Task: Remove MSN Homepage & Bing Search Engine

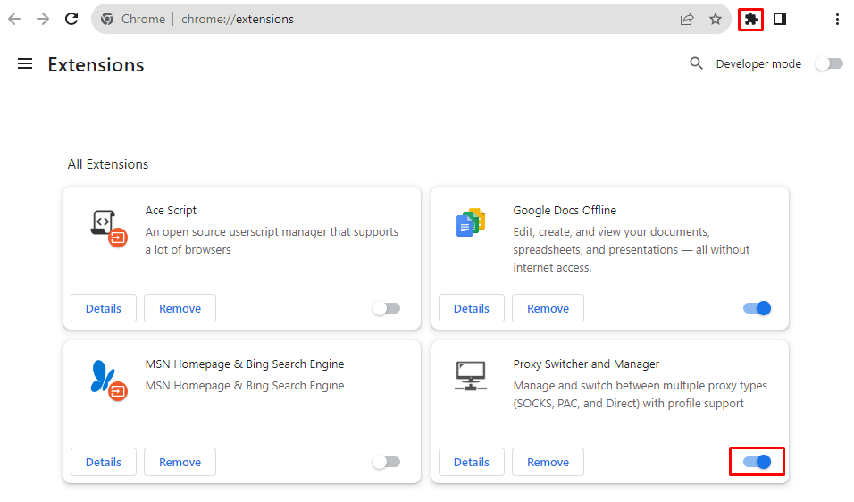Action: tap(180, 462)
